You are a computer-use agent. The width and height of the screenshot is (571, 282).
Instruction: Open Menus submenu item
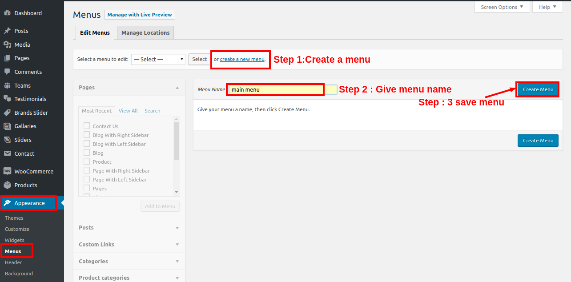coord(13,251)
